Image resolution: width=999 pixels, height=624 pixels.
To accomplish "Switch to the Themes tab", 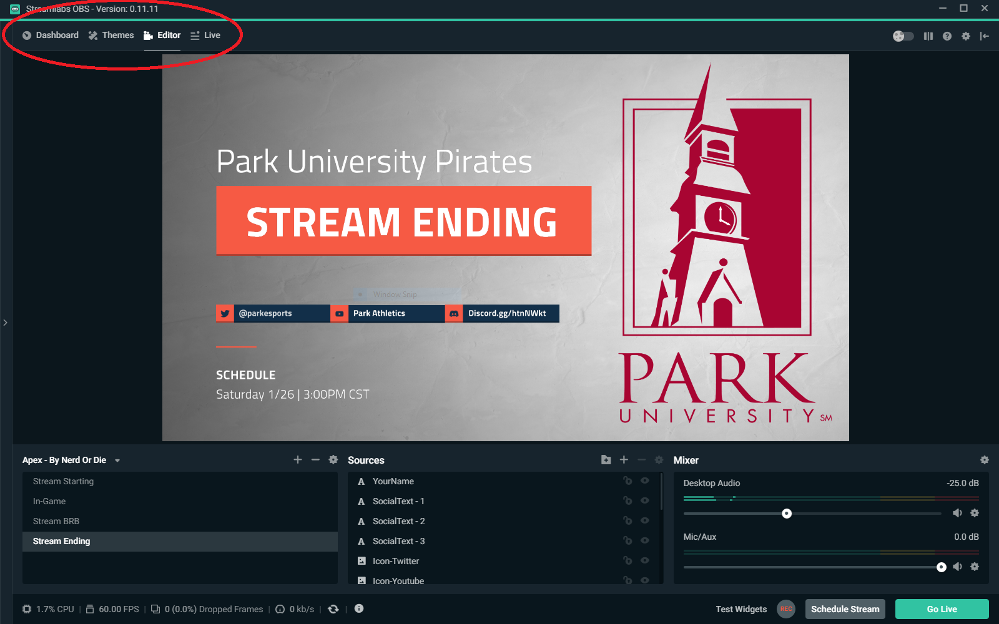I will 111,36.
